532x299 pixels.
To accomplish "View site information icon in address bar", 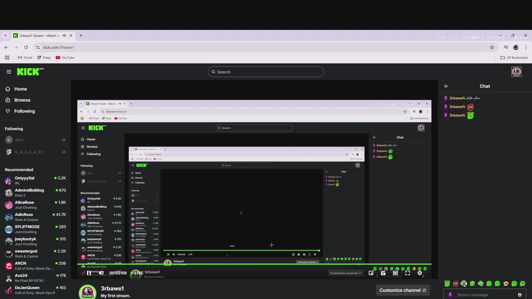I will [38, 47].
